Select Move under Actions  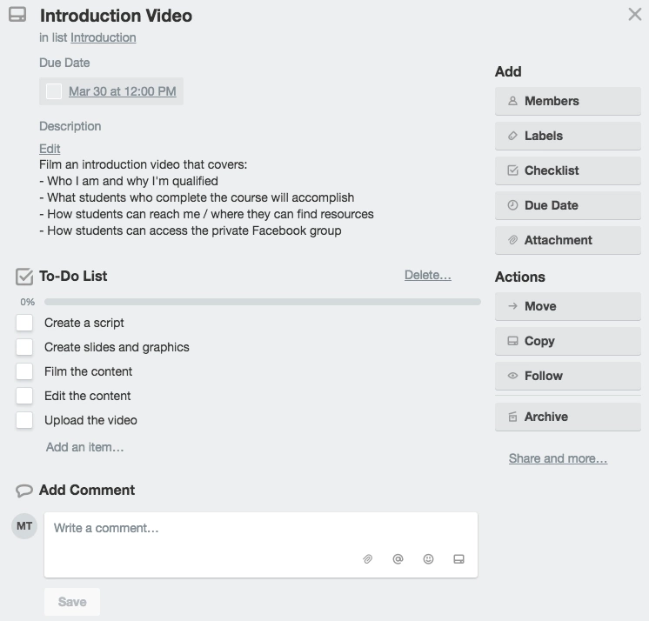(567, 306)
